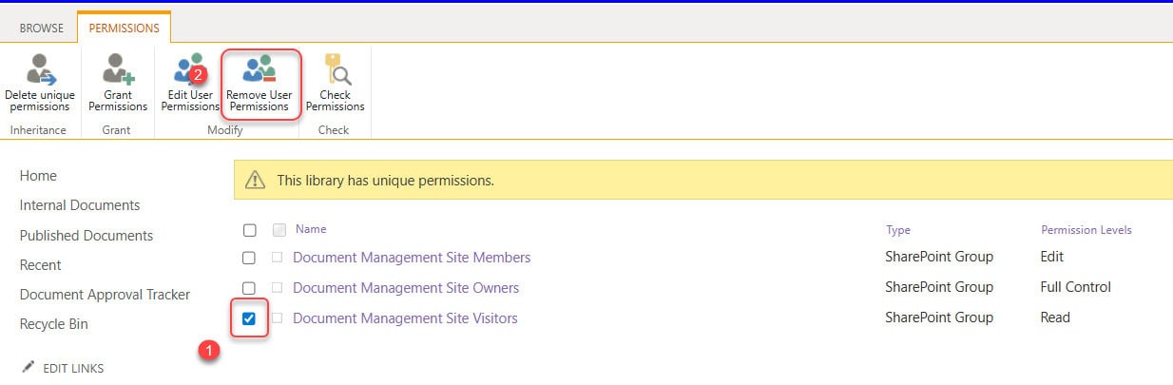Viewport: 1173px width, 385px height.
Task: Click the Read permission level for Site Visitors
Action: [x=1055, y=318]
